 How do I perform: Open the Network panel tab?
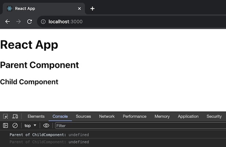pyautogui.click(x=107, y=116)
